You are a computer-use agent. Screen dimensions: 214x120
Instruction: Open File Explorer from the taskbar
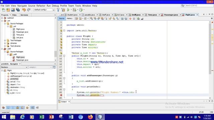(13, 117)
